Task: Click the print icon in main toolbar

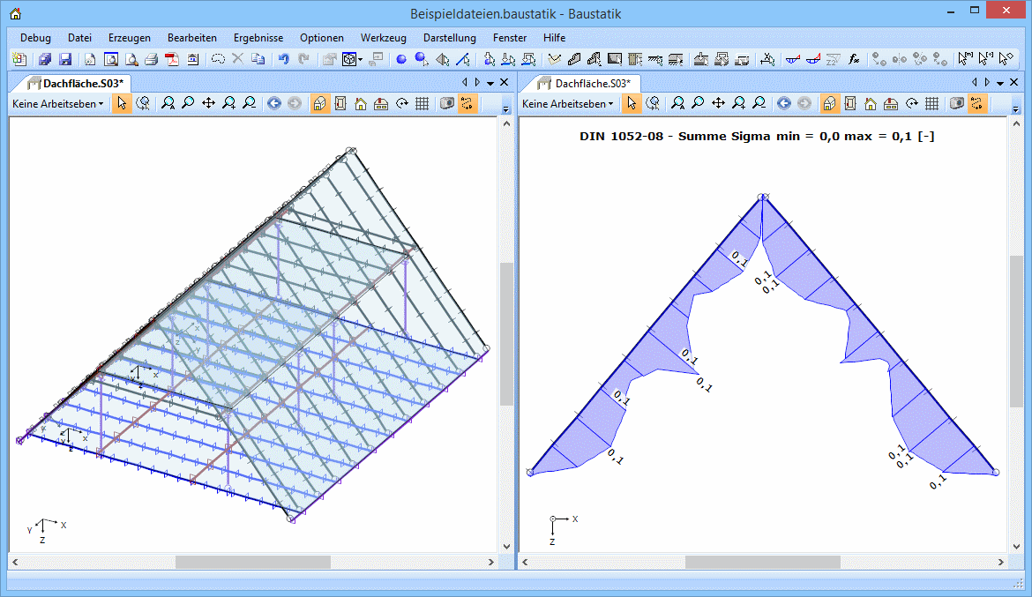Action: [151, 60]
